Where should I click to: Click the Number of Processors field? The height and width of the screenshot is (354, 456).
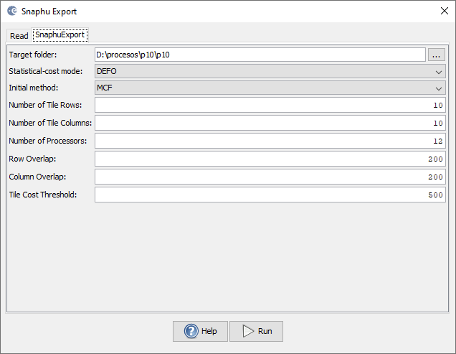point(270,141)
